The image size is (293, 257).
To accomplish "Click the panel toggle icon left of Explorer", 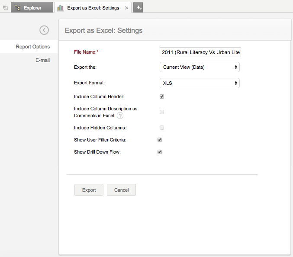I will pyautogui.click(x=5, y=8).
